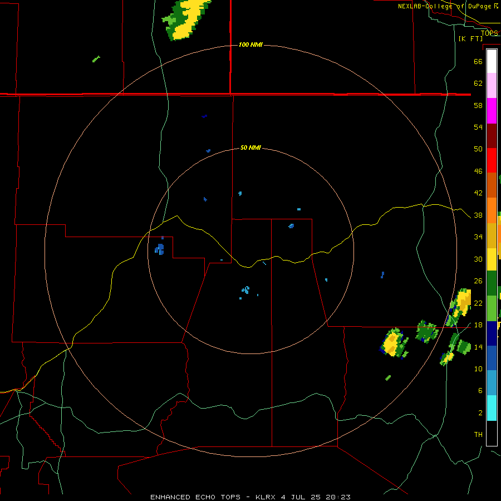
Task: Click the large yellow-green echo at top
Action: click(185, 20)
